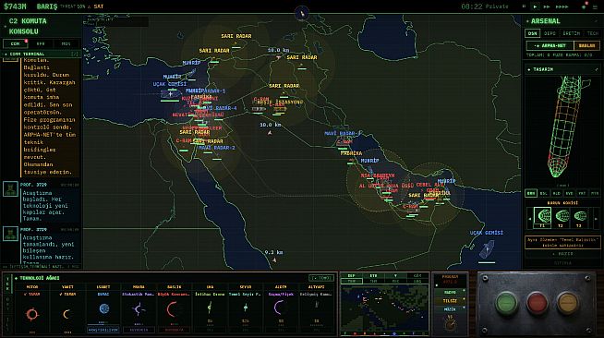
Task: Open the hamburger menu icon at top right
Action: [595, 6]
